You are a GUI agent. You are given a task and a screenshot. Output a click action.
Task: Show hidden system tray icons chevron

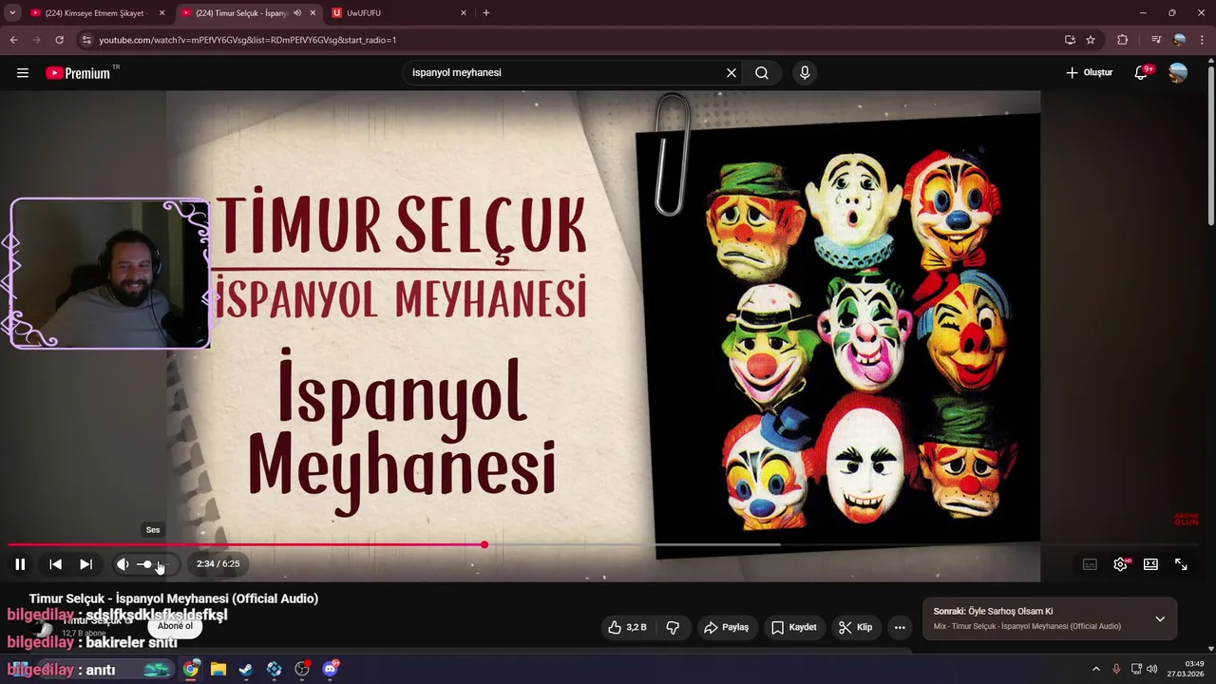pos(1095,669)
